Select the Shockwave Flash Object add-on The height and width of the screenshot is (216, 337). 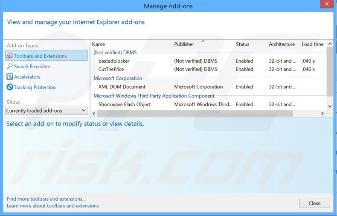coord(209,104)
